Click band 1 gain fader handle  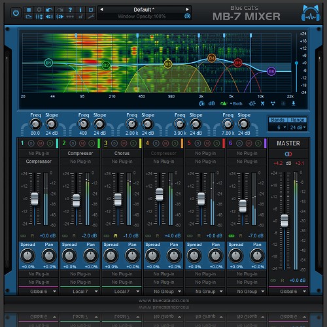pyautogui.click(x=35, y=199)
